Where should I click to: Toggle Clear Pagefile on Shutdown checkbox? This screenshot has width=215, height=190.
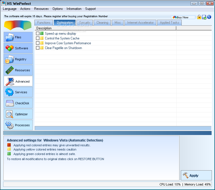[38, 48]
